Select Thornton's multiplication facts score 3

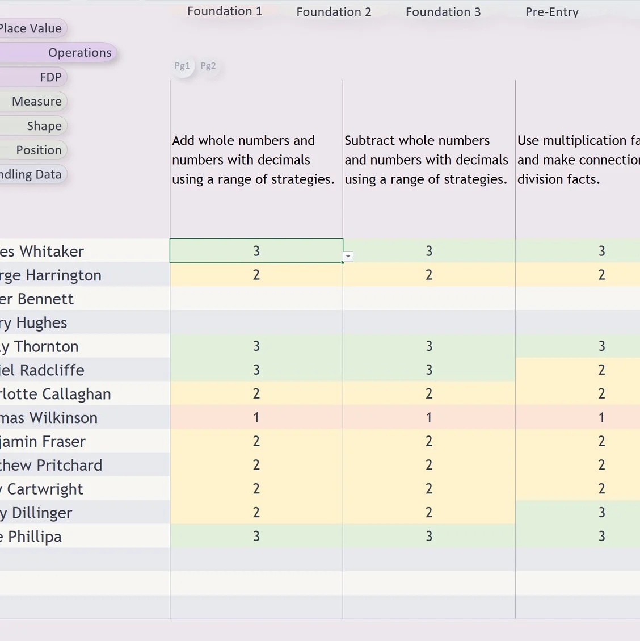(578, 346)
